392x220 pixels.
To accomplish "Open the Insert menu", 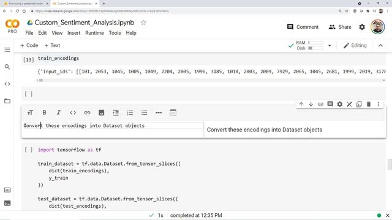I will click(73, 33).
